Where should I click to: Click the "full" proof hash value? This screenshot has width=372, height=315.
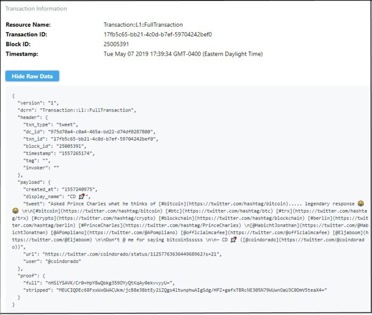point(110,283)
